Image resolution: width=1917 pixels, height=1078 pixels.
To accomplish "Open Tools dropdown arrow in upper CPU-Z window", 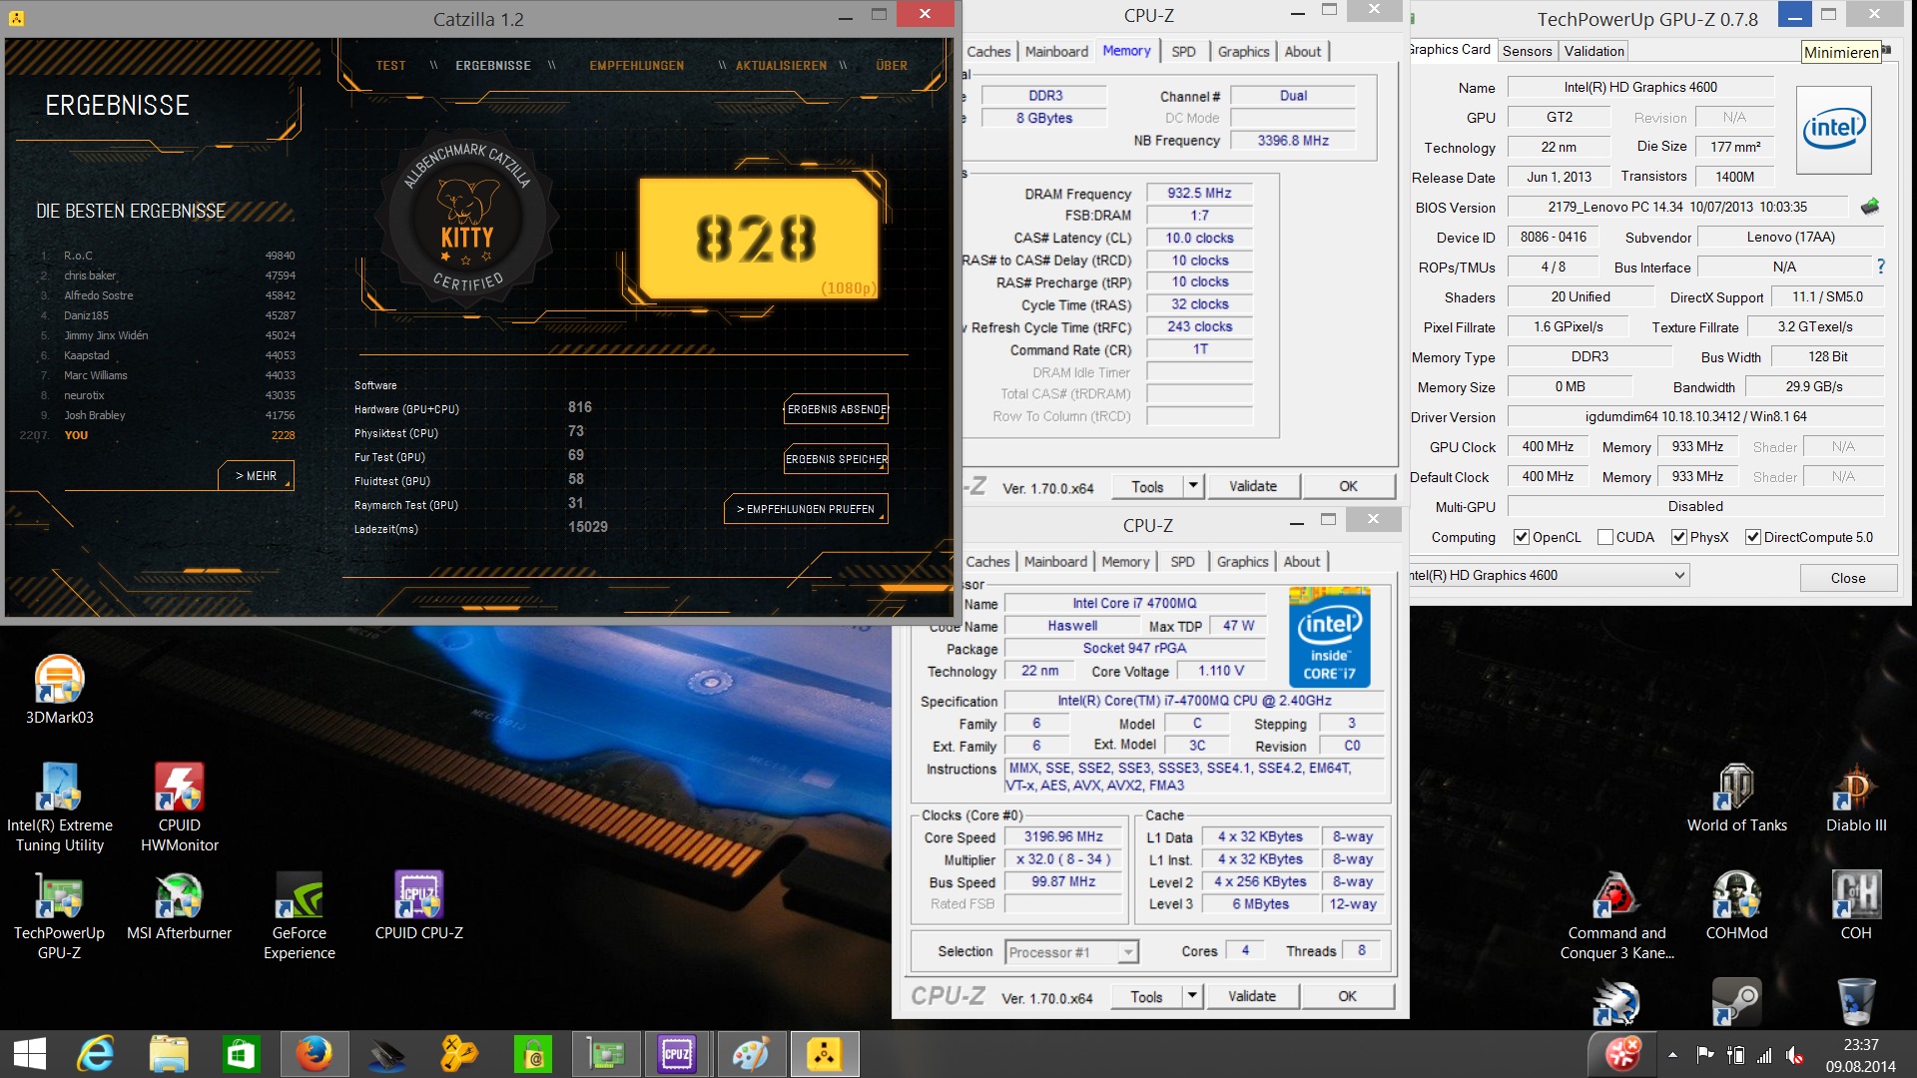I will pos(1192,486).
